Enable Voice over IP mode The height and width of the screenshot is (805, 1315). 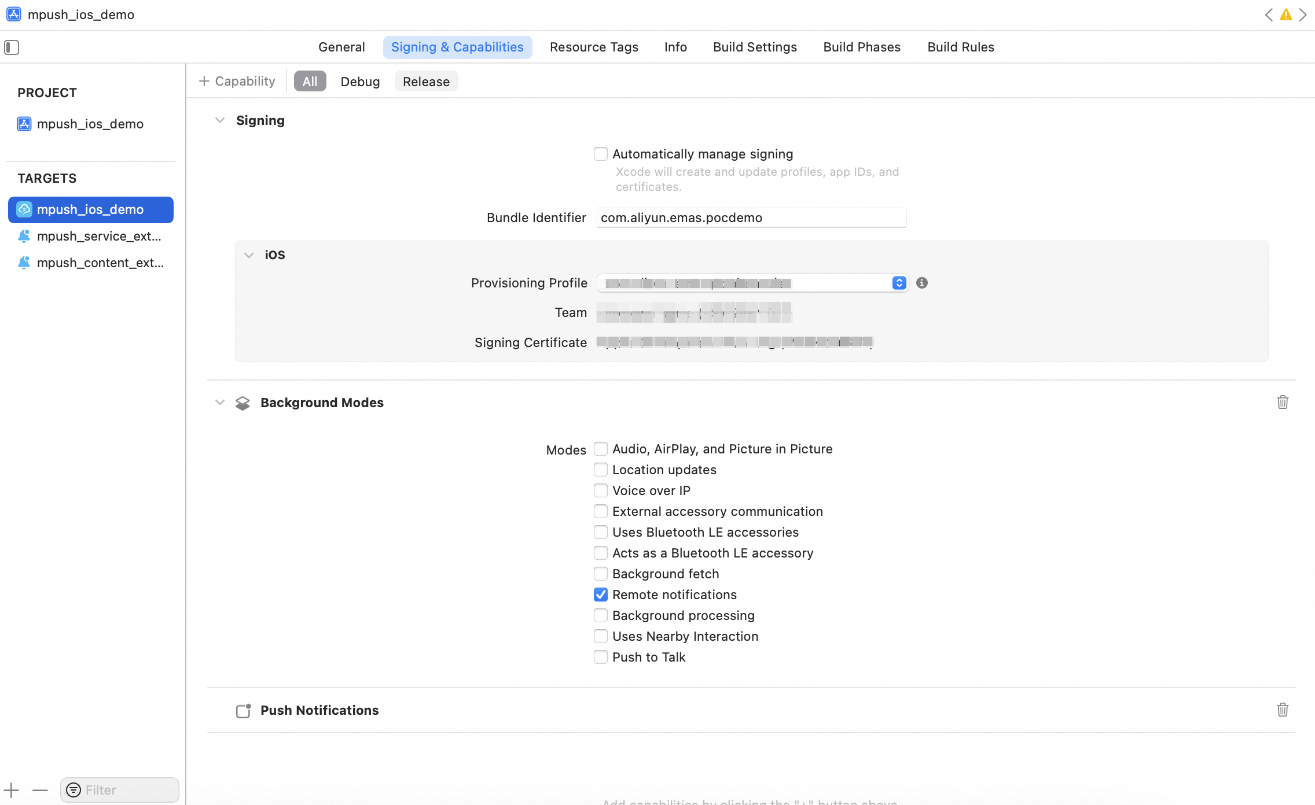coord(601,490)
